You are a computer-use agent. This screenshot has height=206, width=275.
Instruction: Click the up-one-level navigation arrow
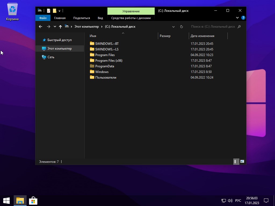(60, 27)
